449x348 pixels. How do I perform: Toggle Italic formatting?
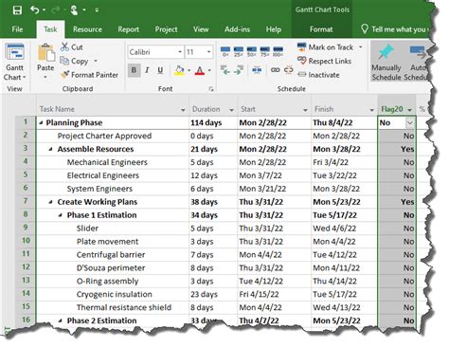tap(147, 70)
